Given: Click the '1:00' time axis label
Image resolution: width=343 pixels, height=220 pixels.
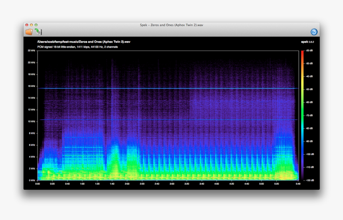Looking at the screenshot, I should [x=82, y=184].
